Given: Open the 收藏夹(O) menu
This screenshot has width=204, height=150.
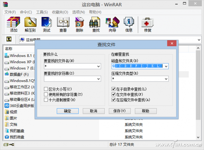Looking at the screenshot, I should coord(60,12).
